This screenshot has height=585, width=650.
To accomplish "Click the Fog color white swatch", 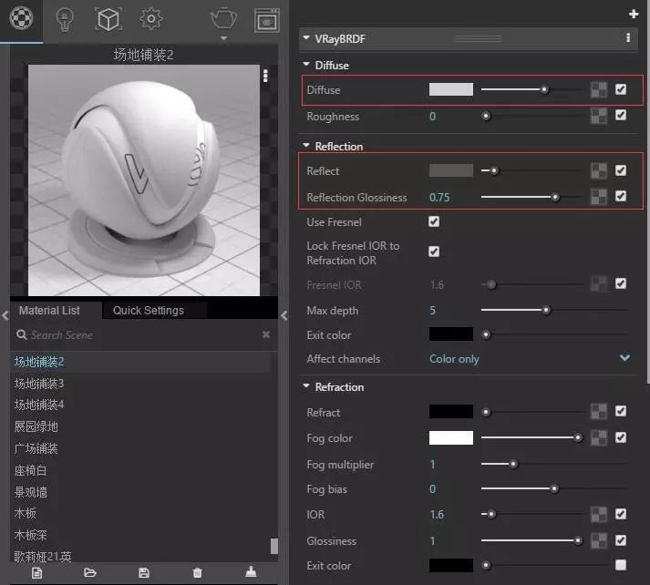I will click(x=451, y=438).
